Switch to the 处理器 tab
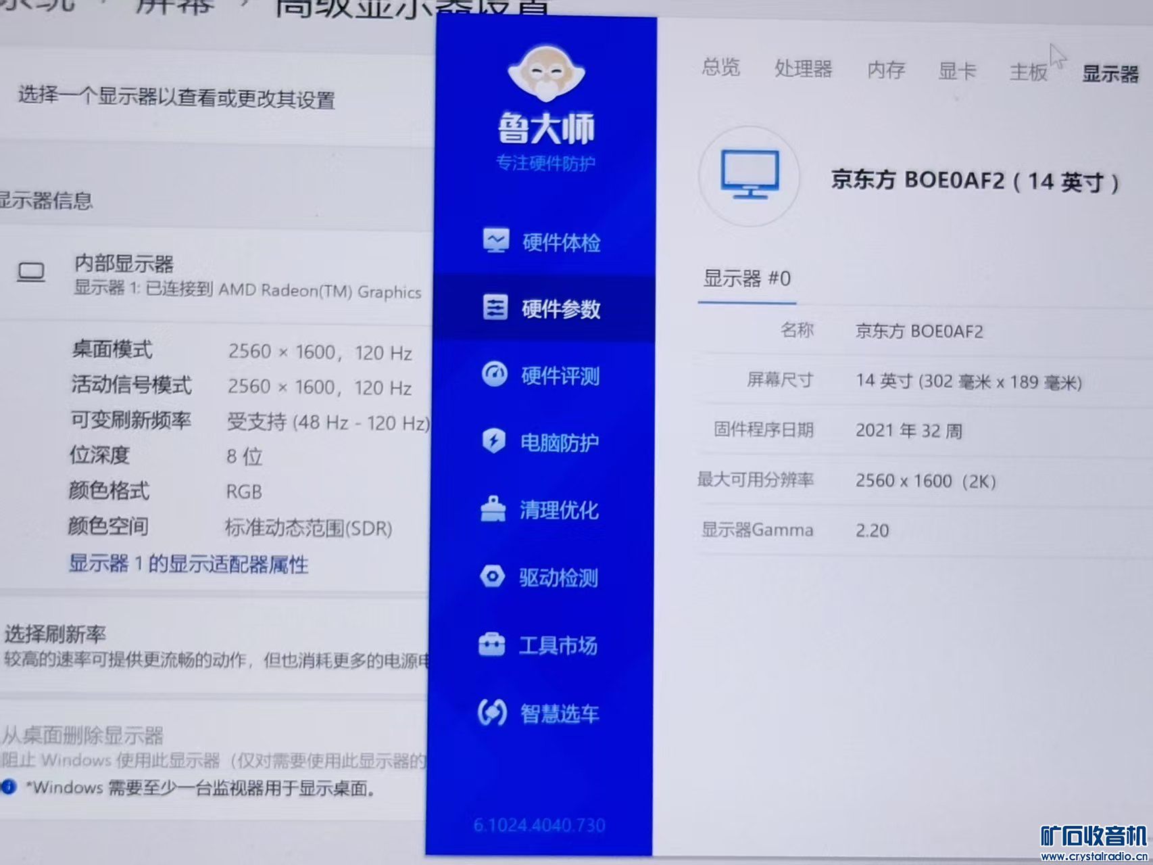This screenshot has height=865, width=1153. (x=803, y=68)
